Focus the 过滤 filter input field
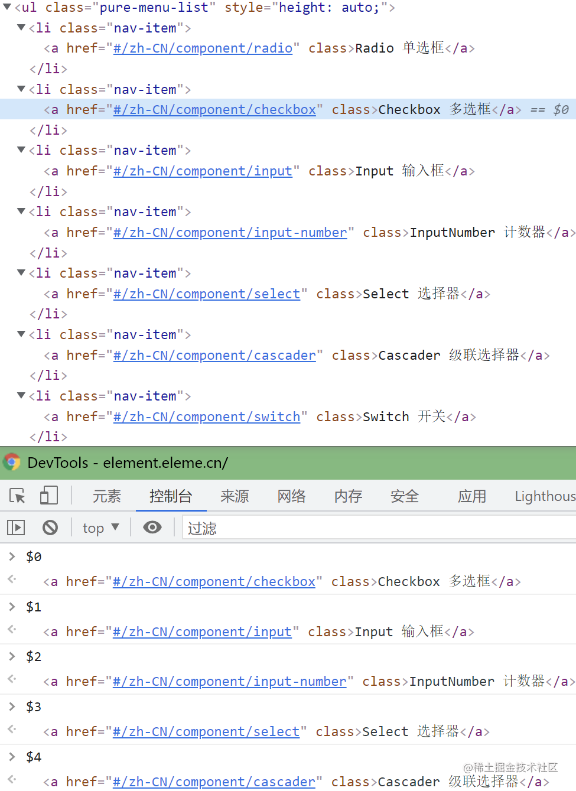 click(x=379, y=528)
